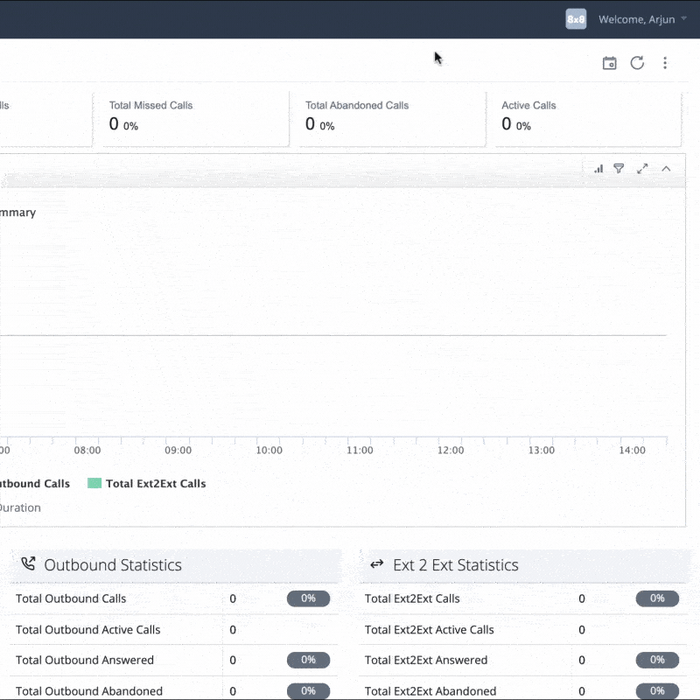Click the Total Ext2Ext Answered row label
700x700 pixels.
[426, 660]
